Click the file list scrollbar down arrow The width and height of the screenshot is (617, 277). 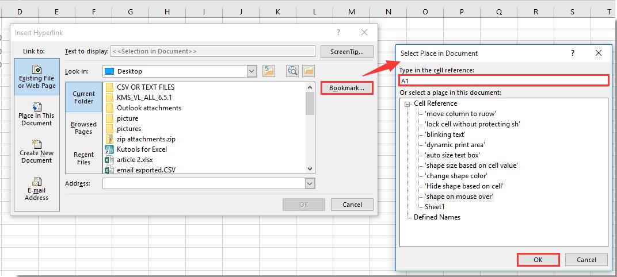click(310, 169)
